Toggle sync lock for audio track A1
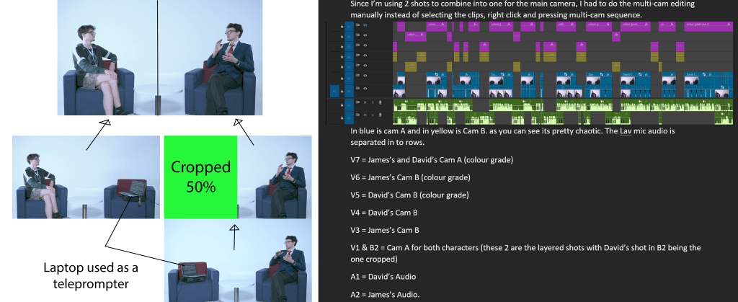The height and width of the screenshot is (302, 738). (357, 102)
